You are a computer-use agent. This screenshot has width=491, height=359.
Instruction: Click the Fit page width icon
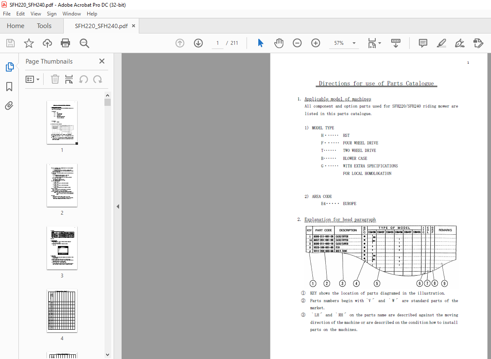371,43
